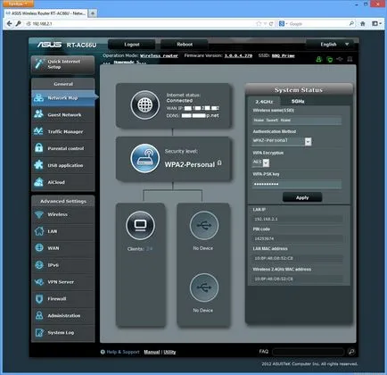Viewport: 387px width, 375px height.
Task: Open the Clients computer icon
Action: [x=140, y=226]
